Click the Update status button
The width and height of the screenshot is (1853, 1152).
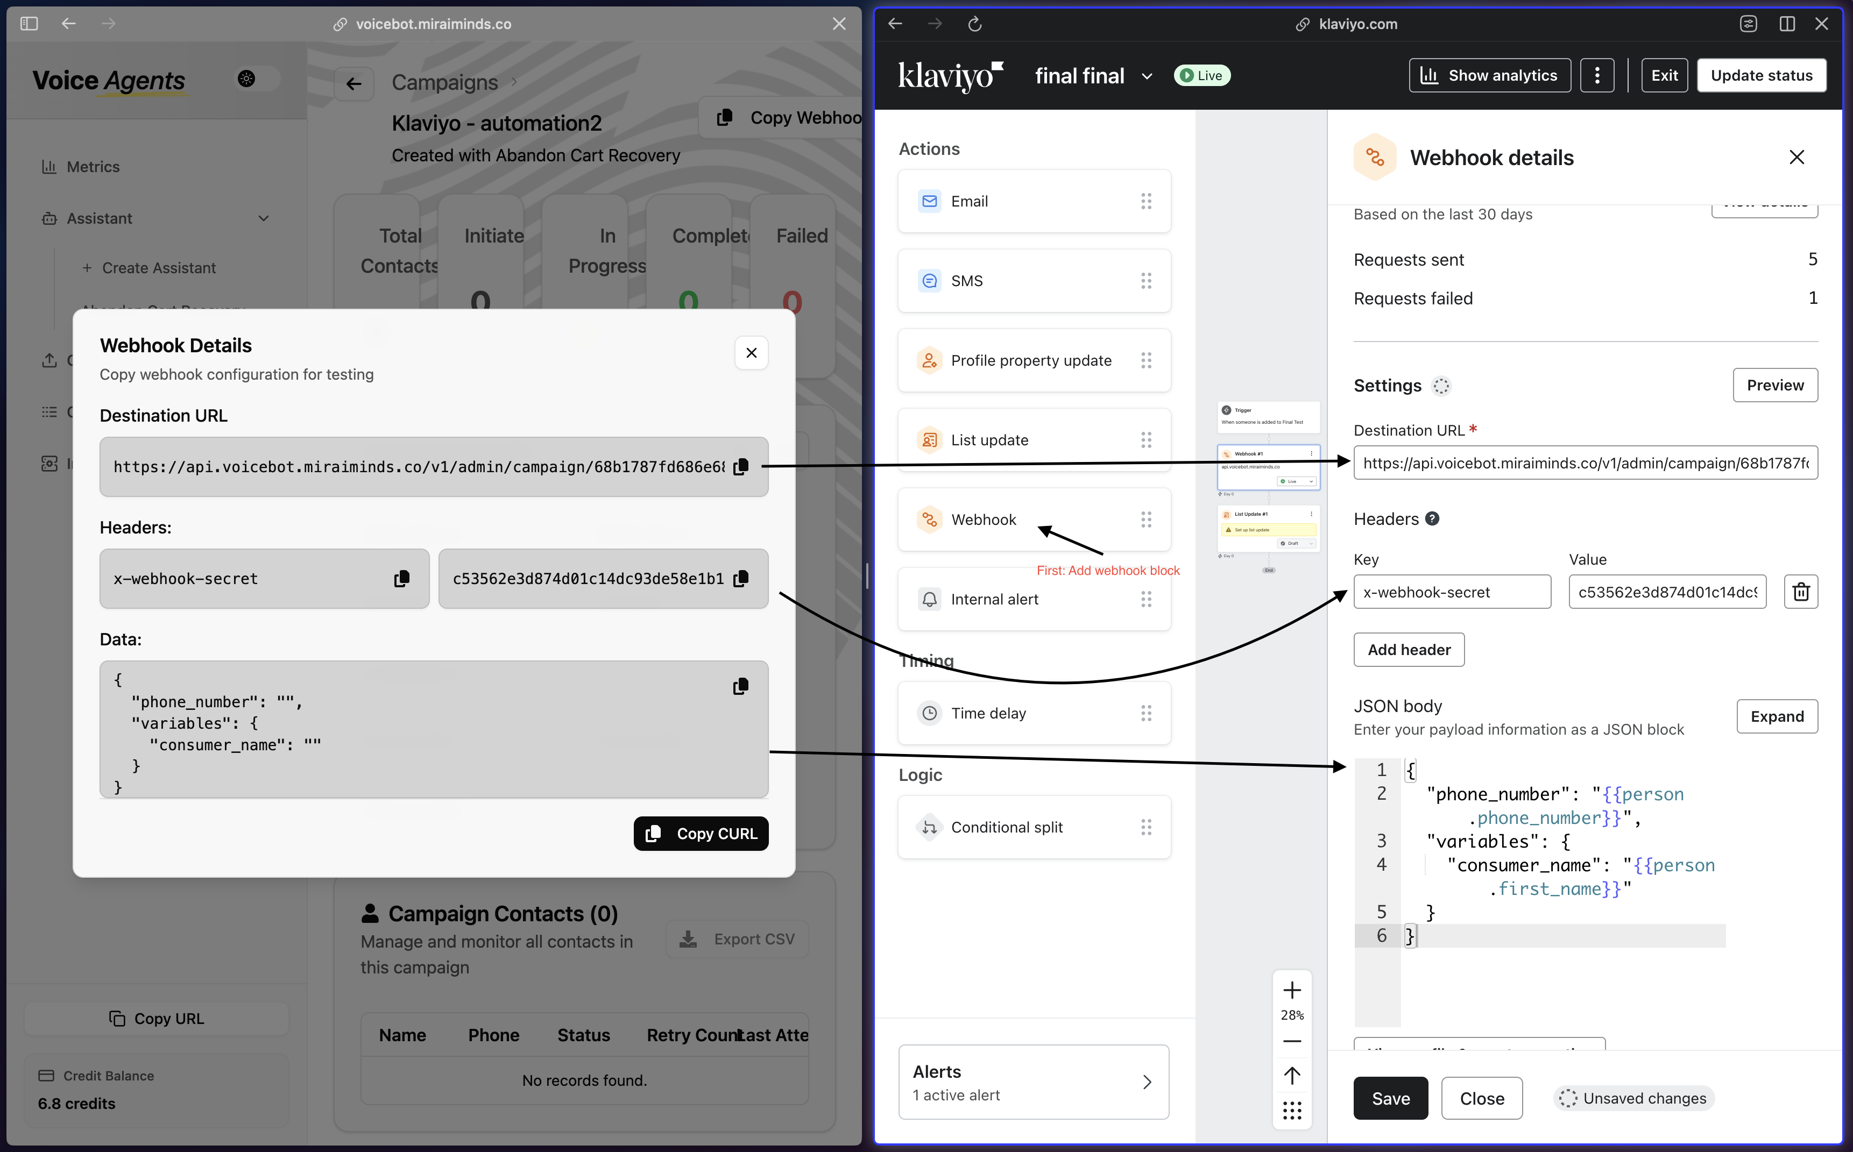1762,75
